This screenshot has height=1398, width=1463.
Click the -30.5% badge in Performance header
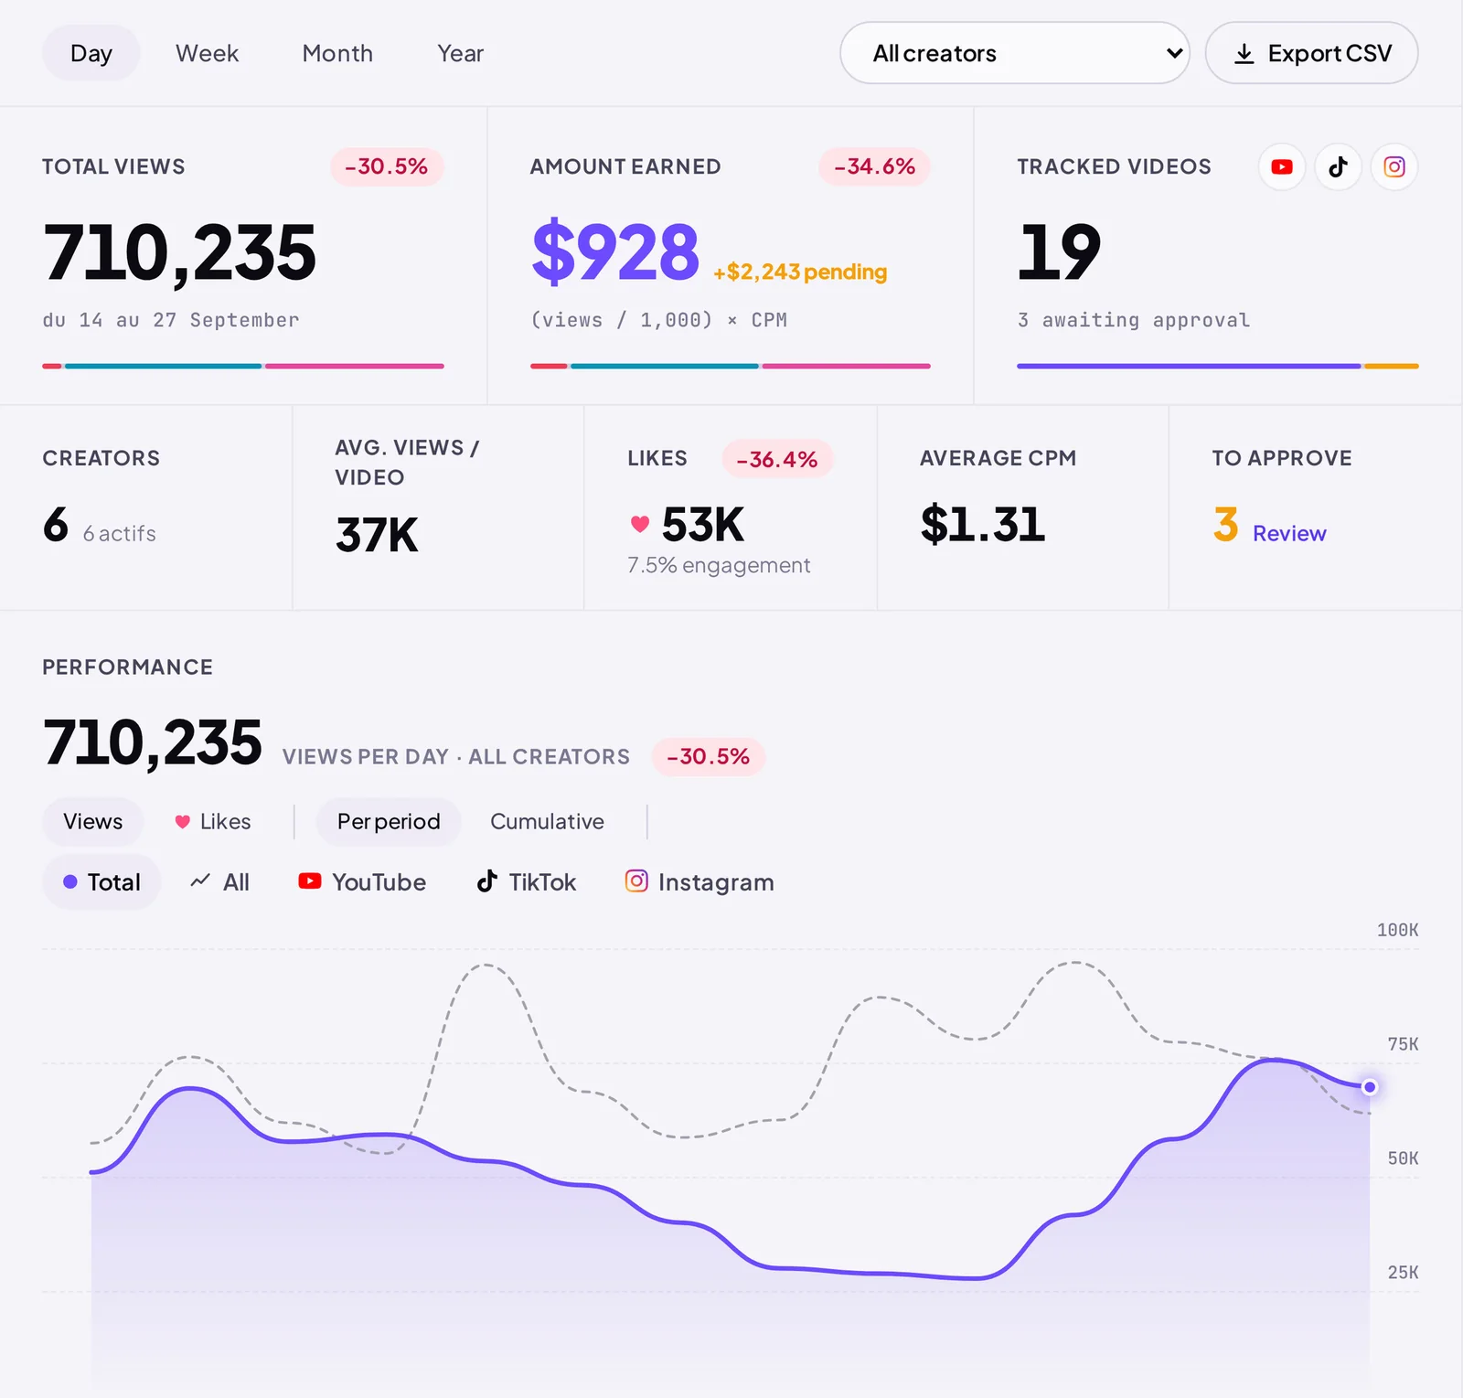709,757
